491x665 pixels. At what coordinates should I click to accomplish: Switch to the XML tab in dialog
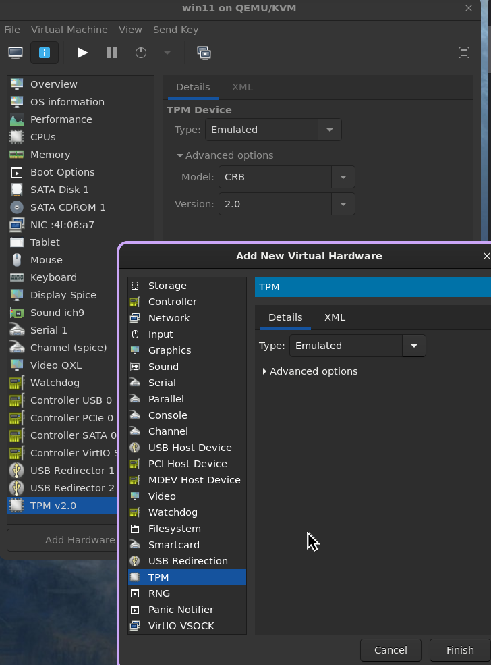pos(335,317)
